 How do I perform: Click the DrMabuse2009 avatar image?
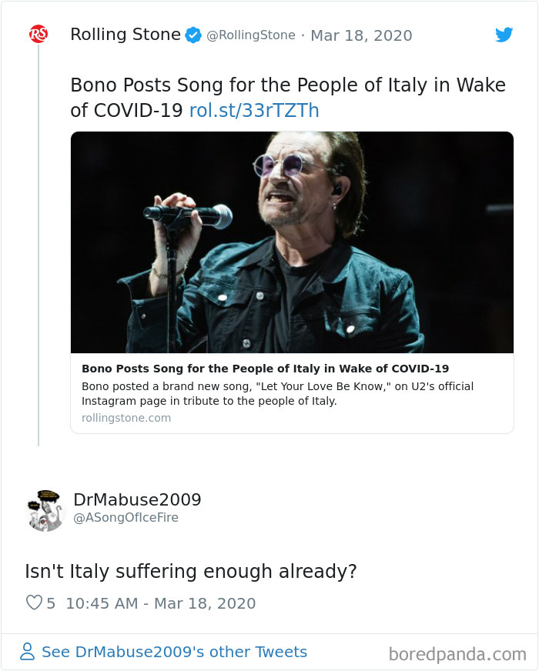point(45,509)
